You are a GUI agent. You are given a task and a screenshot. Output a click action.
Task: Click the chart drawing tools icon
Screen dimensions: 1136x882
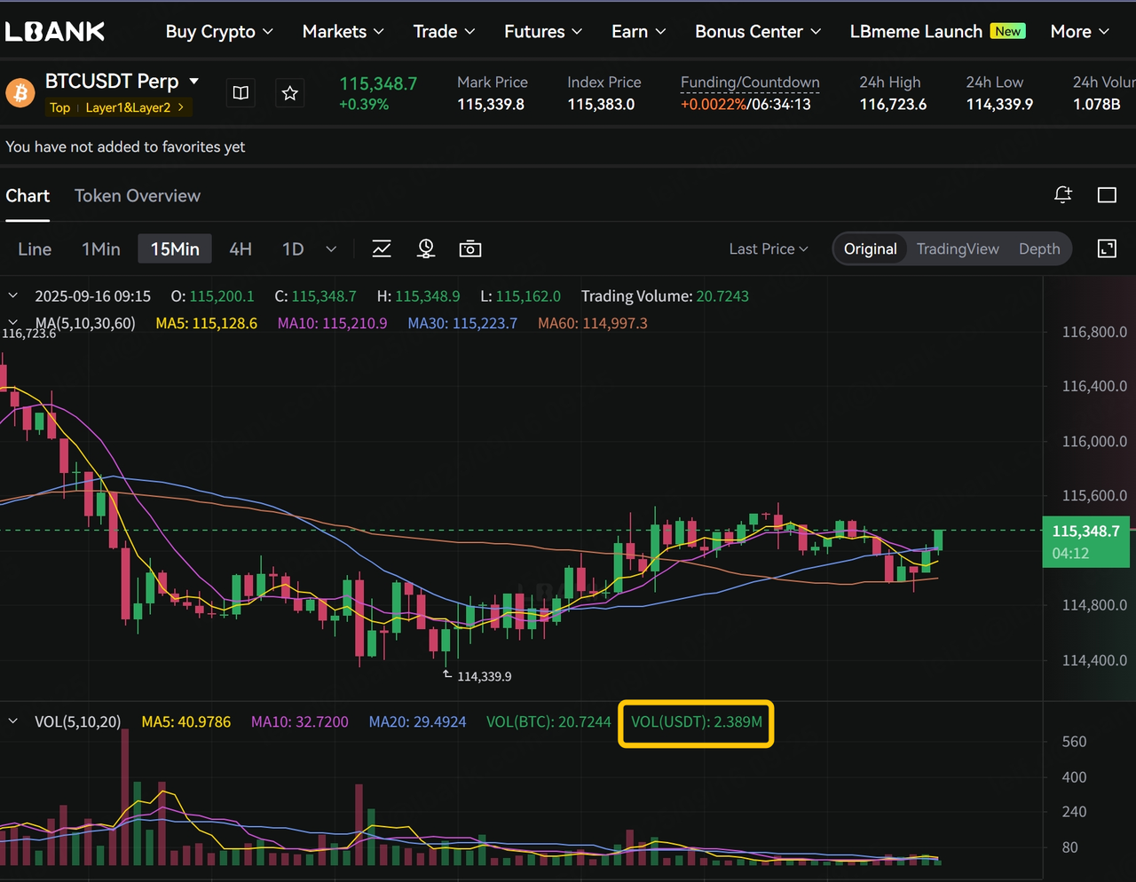click(426, 249)
